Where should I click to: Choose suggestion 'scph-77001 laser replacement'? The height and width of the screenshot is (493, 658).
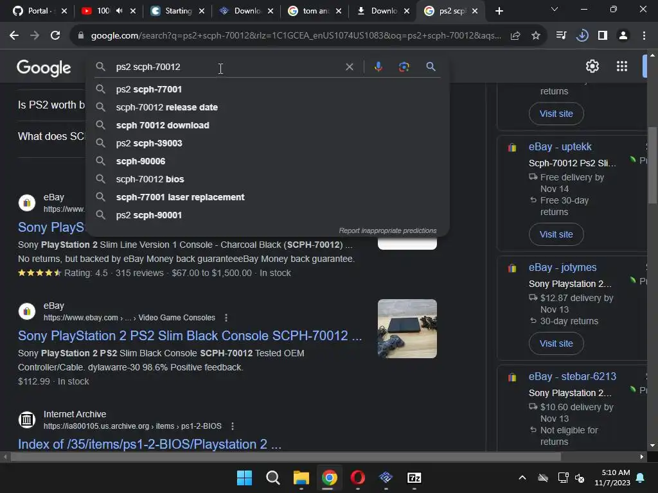point(267,198)
